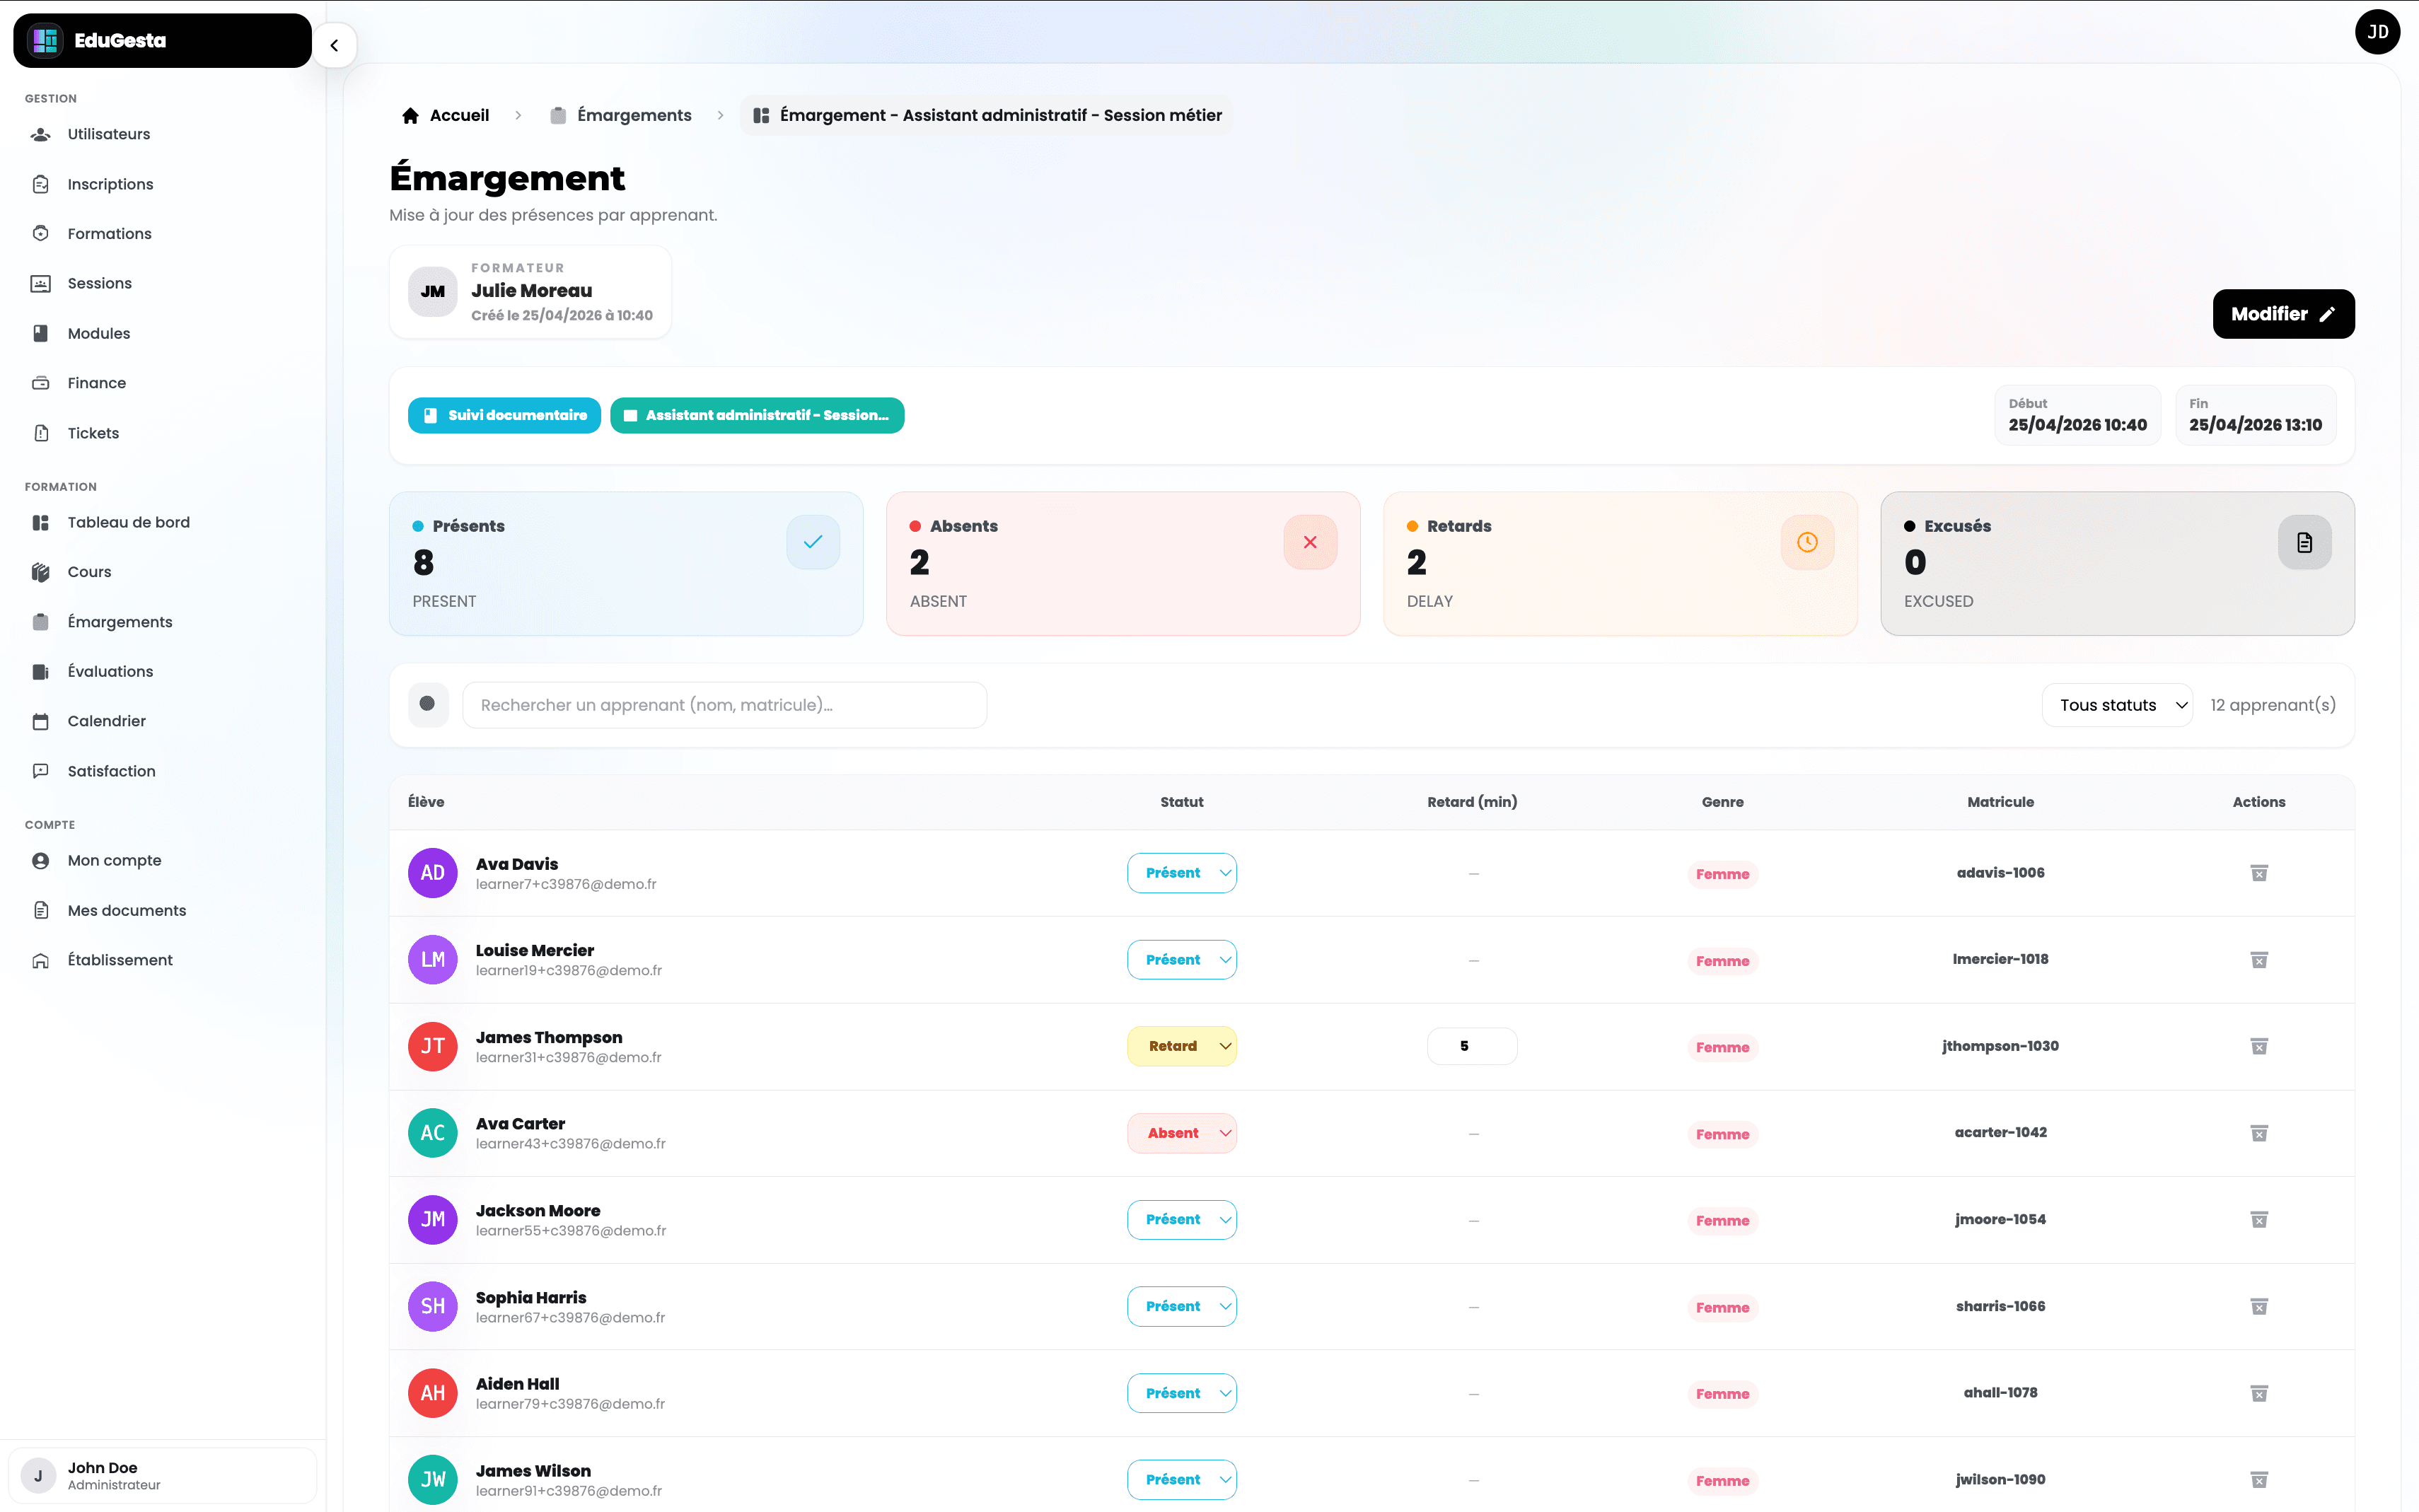Screen dimensions: 2419x1512
Task: Open Émargements in the sidebar menu
Action: 119,622
